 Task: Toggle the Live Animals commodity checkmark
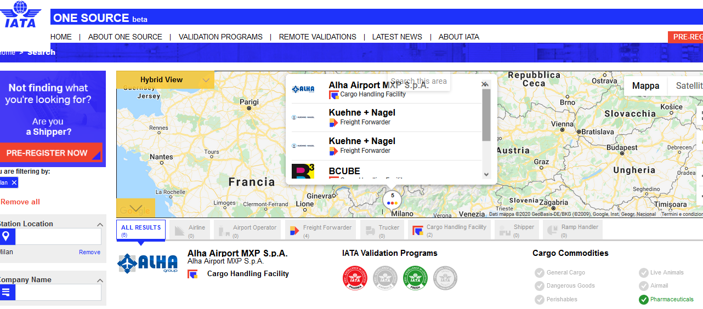coord(643,272)
